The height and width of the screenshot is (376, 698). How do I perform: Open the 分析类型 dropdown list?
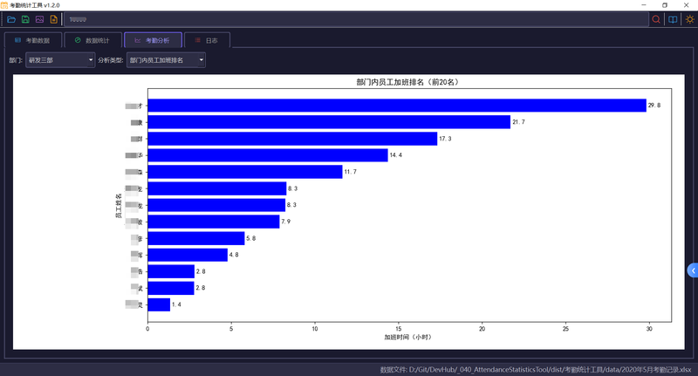pos(166,60)
